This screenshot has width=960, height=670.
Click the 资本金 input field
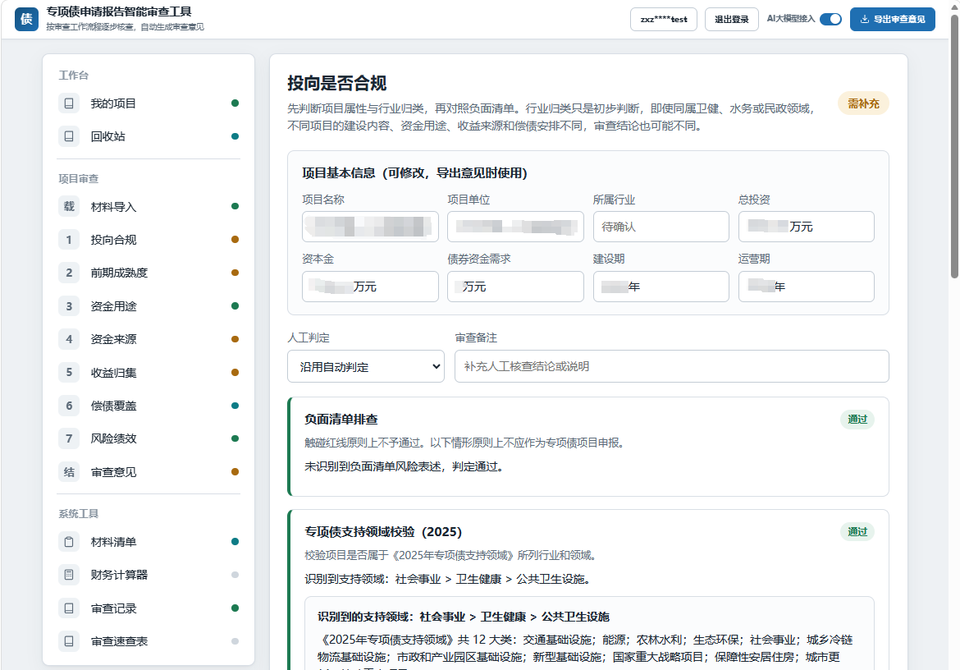tap(370, 287)
